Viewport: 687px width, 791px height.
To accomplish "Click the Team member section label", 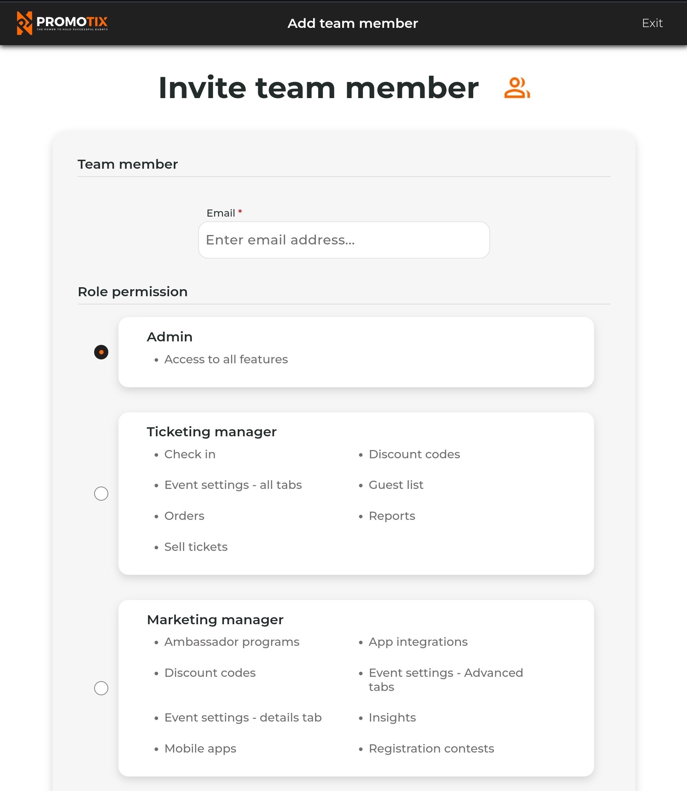I will coord(128,164).
